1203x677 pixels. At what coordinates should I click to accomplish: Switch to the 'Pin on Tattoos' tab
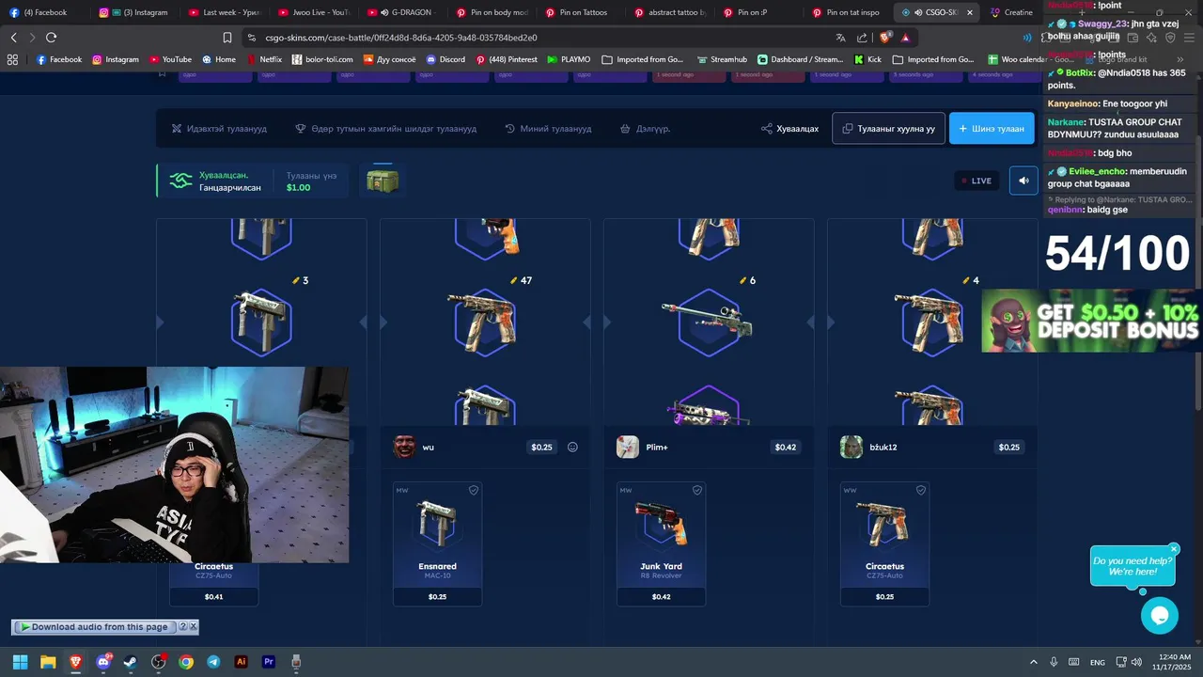pos(580,12)
